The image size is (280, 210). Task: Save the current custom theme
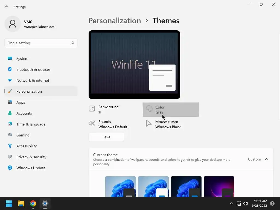[x=106, y=137]
